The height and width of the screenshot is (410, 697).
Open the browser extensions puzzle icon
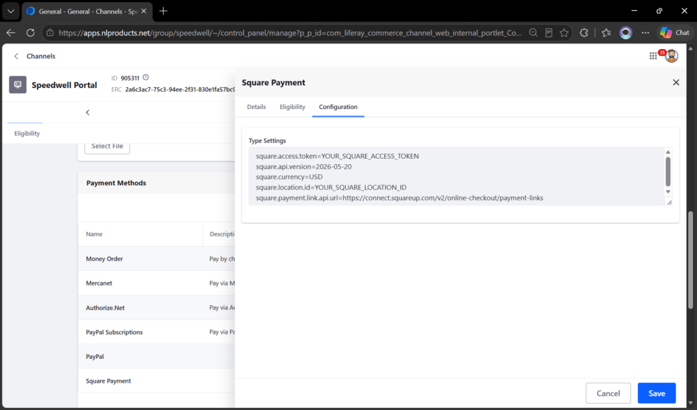point(583,33)
